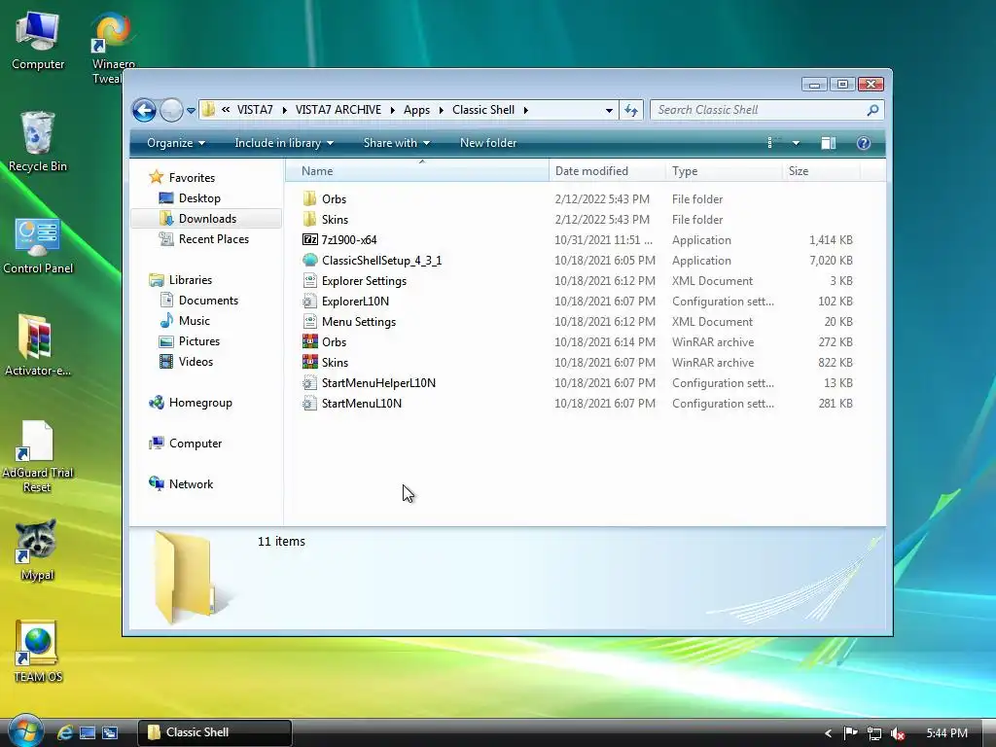Open the Organize menu
Viewport: 996px width, 747px height.
[x=176, y=143]
